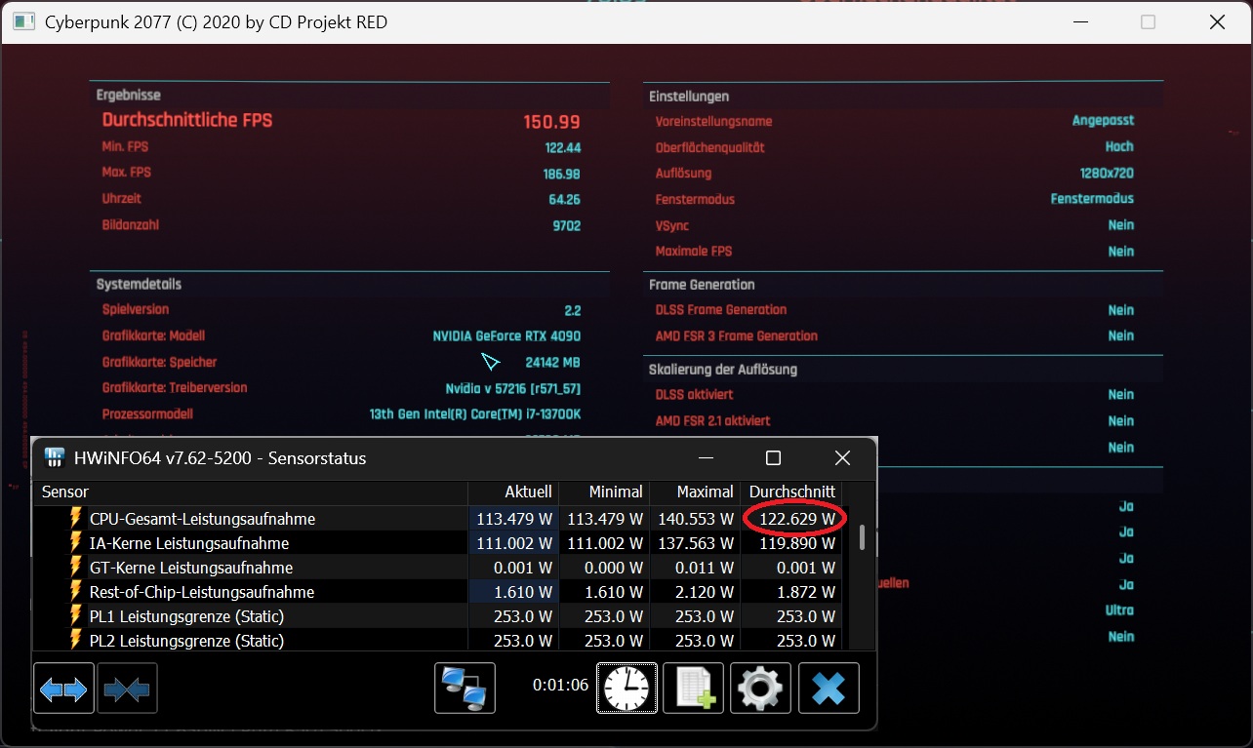
Task: Click the Sensor column header
Action: pos(250,492)
